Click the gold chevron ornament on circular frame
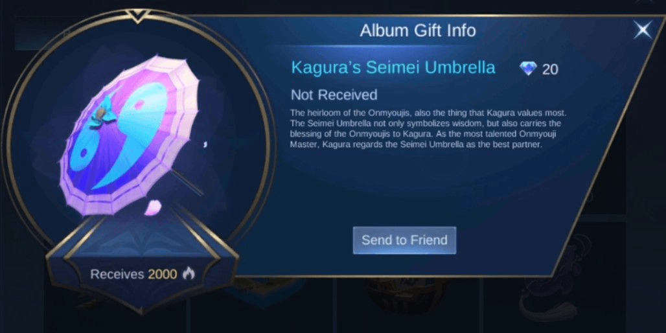Image resolution: width=666 pixels, height=333 pixels. point(136,17)
